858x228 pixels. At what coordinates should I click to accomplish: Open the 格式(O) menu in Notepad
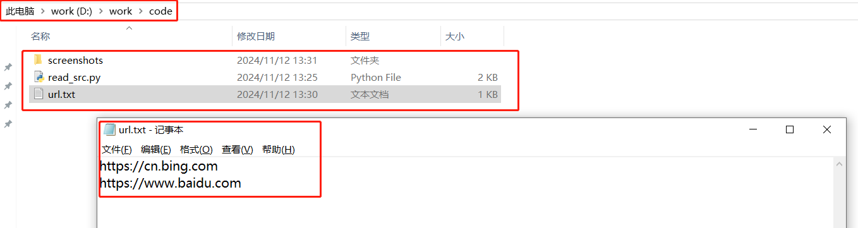click(x=196, y=150)
